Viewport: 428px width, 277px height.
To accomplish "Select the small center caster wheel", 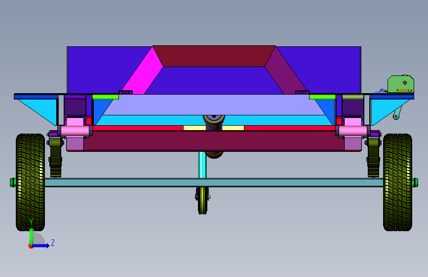I will 202,201.
